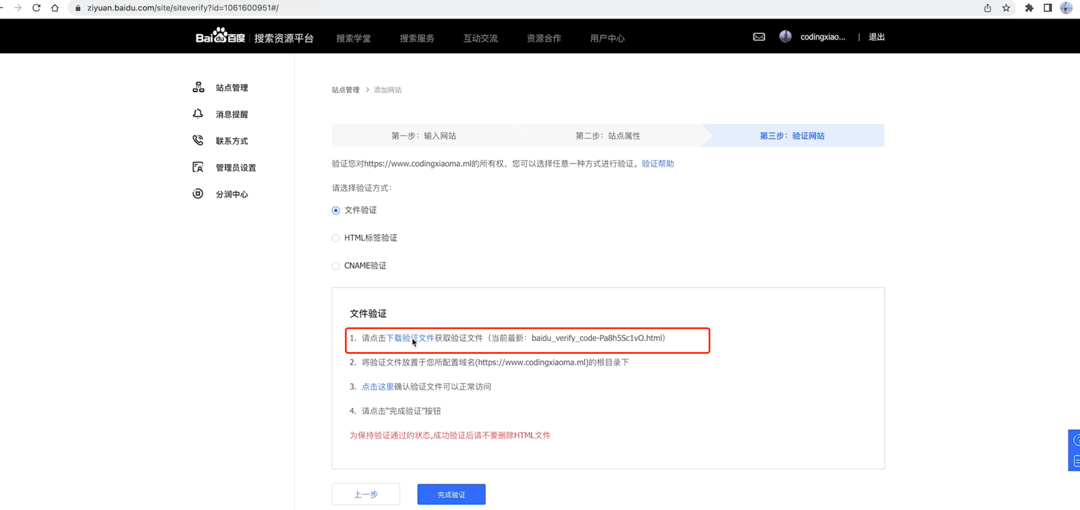
Task: Click the 站点管理 sidebar icon
Action: (x=198, y=87)
